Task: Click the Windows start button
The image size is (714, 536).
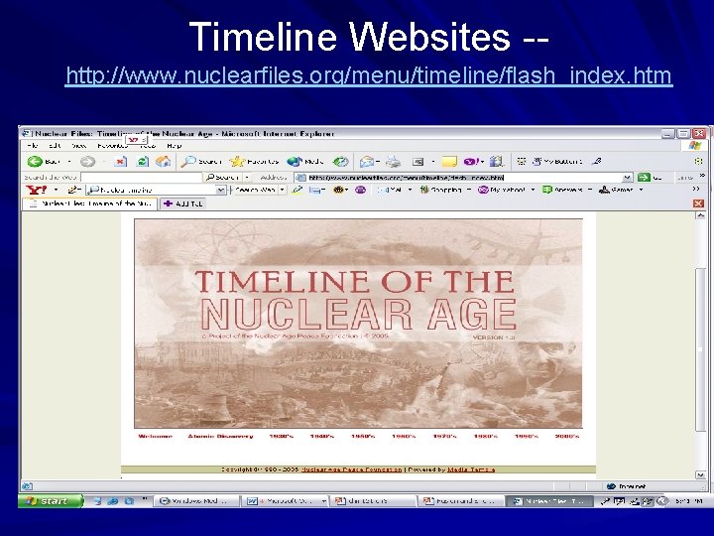Action: pyautogui.click(x=51, y=501)
